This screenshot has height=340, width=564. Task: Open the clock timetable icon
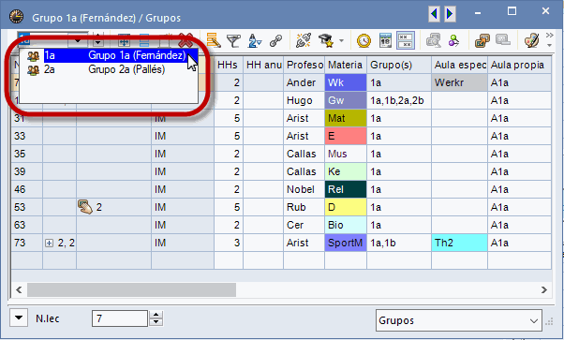[x=364, y=41]
